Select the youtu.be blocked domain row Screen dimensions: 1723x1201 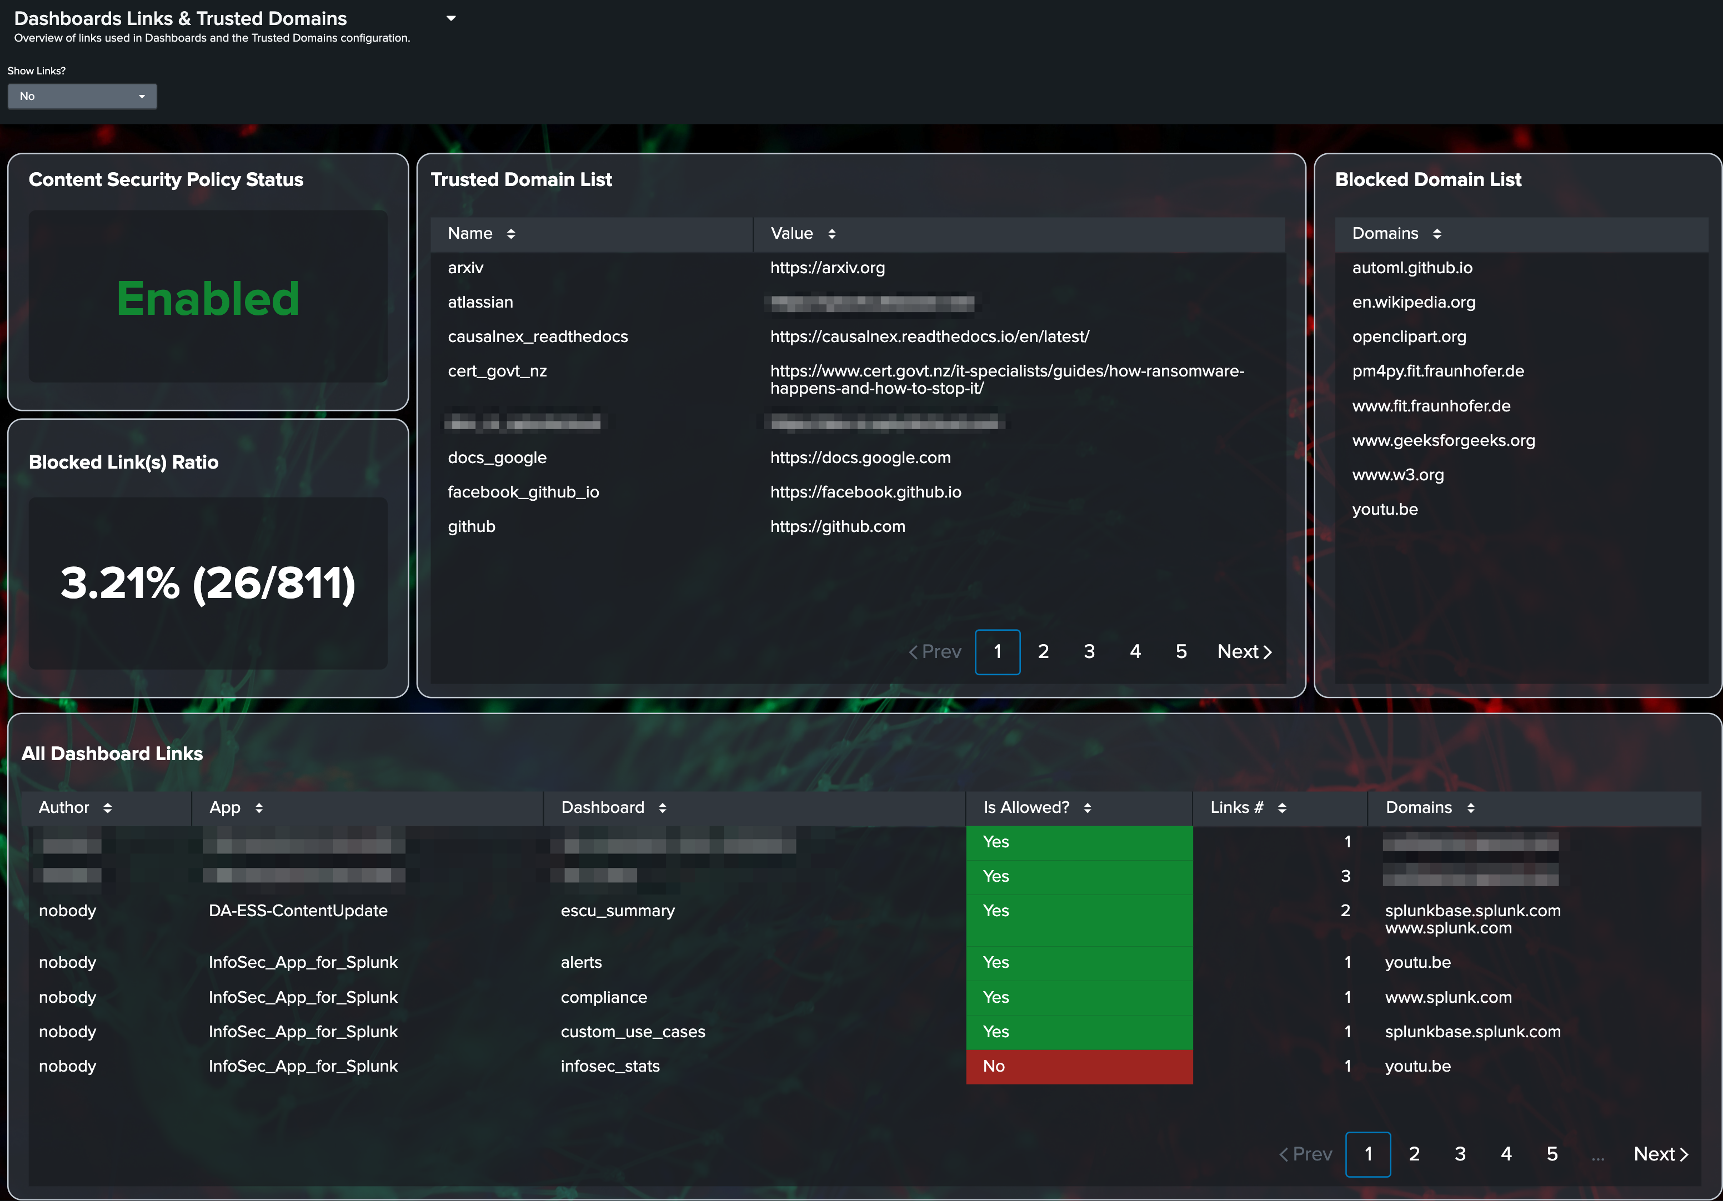[1385, 509]
